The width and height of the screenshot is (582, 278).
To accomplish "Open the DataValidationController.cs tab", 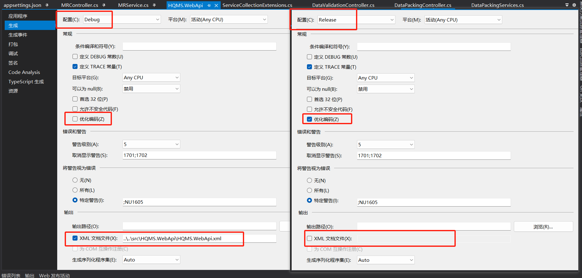I will tap(343, 5).
